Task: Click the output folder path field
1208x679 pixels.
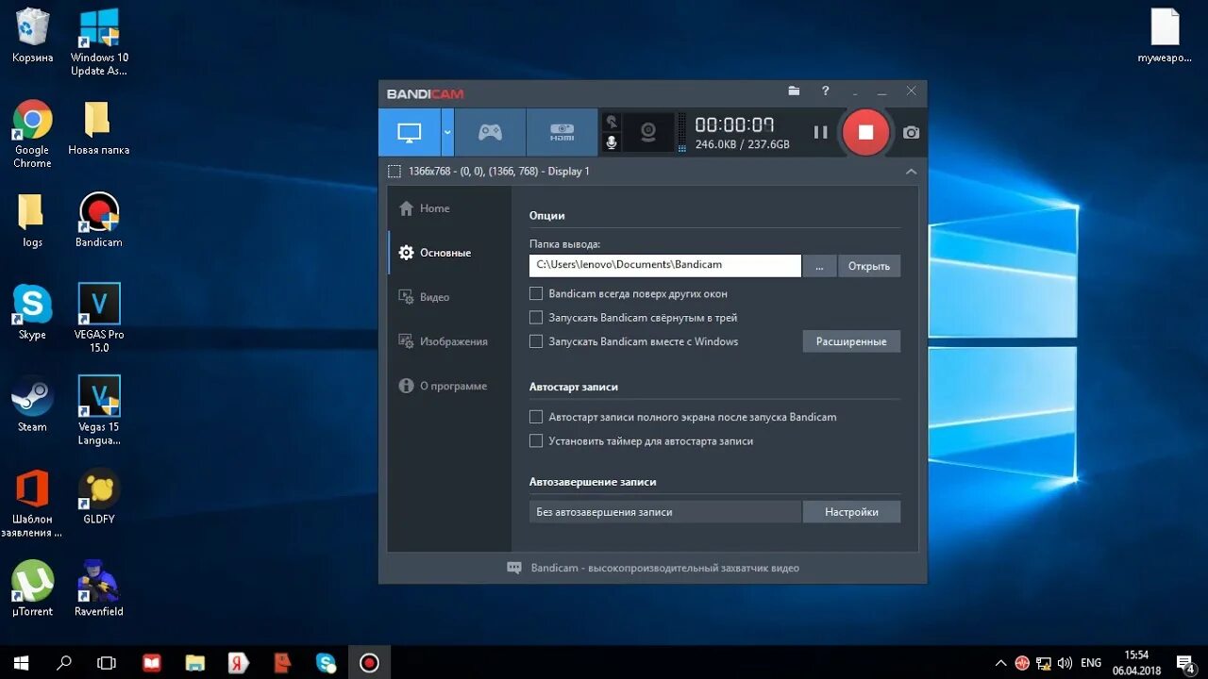Action: [x=665, y=266]
